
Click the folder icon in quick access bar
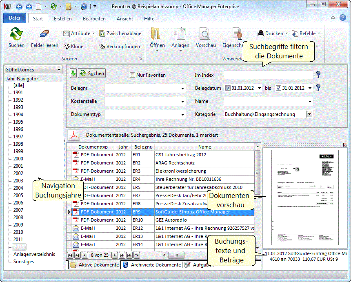(x=69, y=7)
